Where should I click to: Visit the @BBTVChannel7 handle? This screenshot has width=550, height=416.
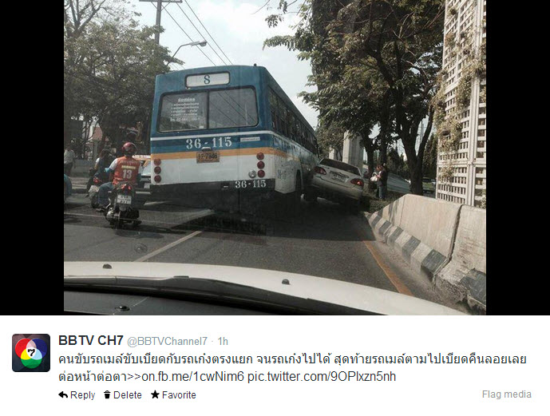click(167, 341)
